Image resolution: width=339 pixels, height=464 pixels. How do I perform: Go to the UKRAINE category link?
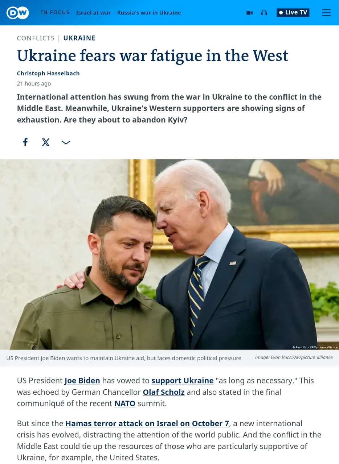tap(79, 38)
